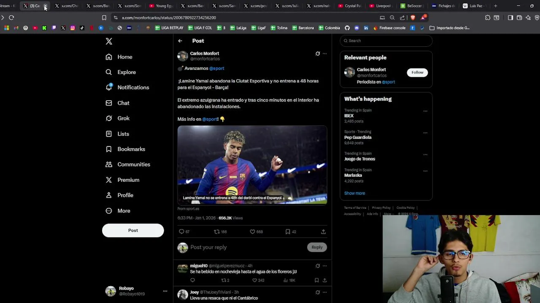Click reply icon under miguel10's comment
Screen dimensions: 540x303
click(193, 280)
